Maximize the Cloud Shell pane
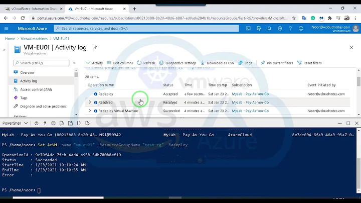 tap(348, 123)
